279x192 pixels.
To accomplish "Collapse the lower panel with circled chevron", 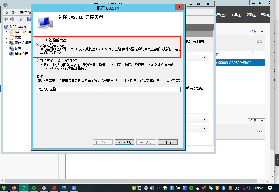I will (x=259, y=131).
